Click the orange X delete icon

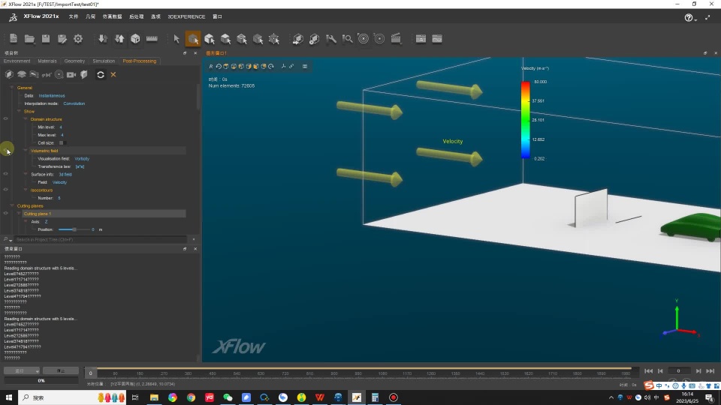113,74
